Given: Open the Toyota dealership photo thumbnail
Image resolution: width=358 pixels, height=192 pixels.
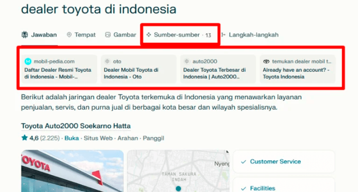Looking at the screenshot, I should (x=72, y=171).
